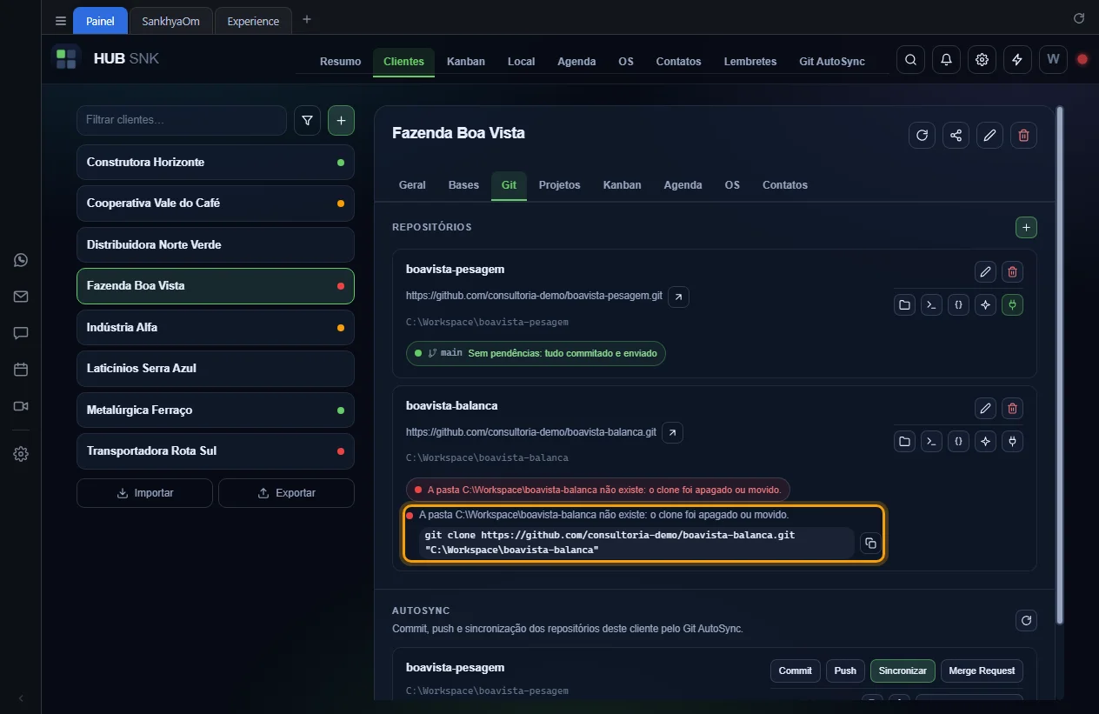The width and height of the screenshot is (1099, 714).
Task: Open the Git AutoSync menu
Action: point(832,62)
